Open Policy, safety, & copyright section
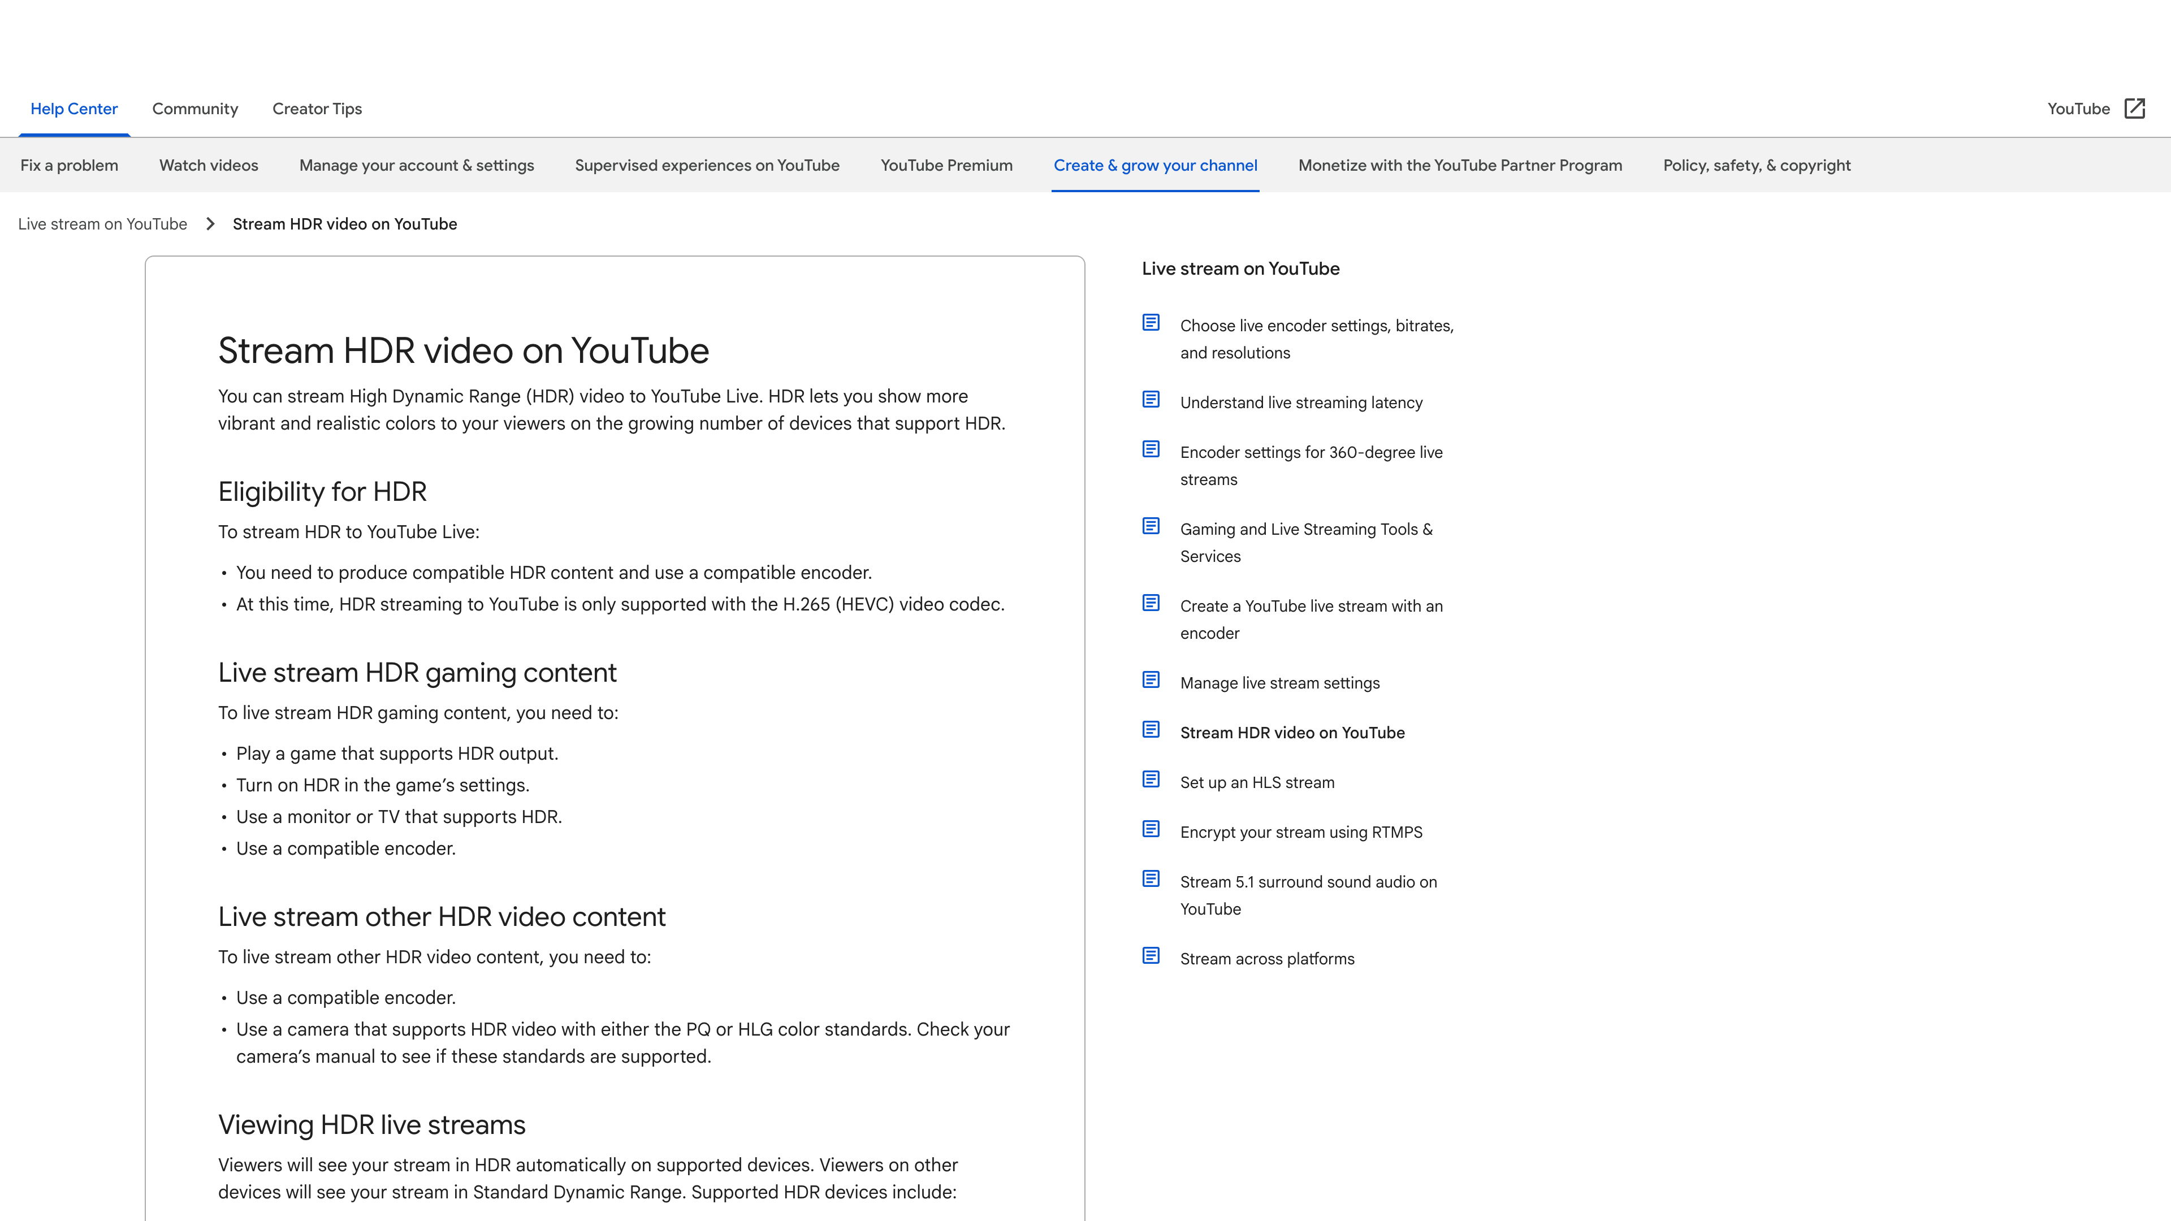Viewport: 2171px width, 1221px height. tap(1757, 165)
